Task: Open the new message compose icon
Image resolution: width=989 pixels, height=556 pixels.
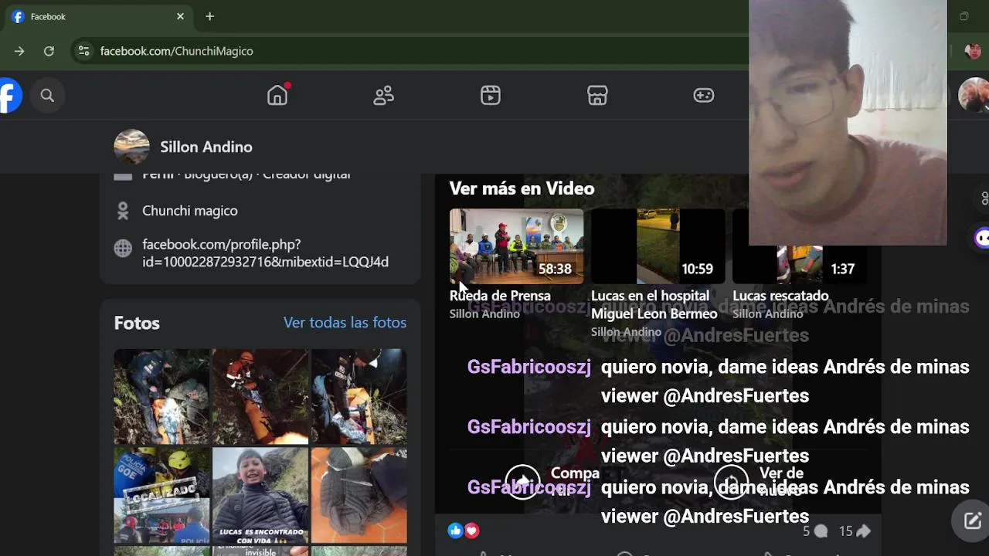Action: (972, 520)
